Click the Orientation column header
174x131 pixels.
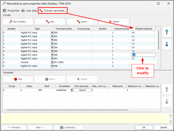(65, 86)
